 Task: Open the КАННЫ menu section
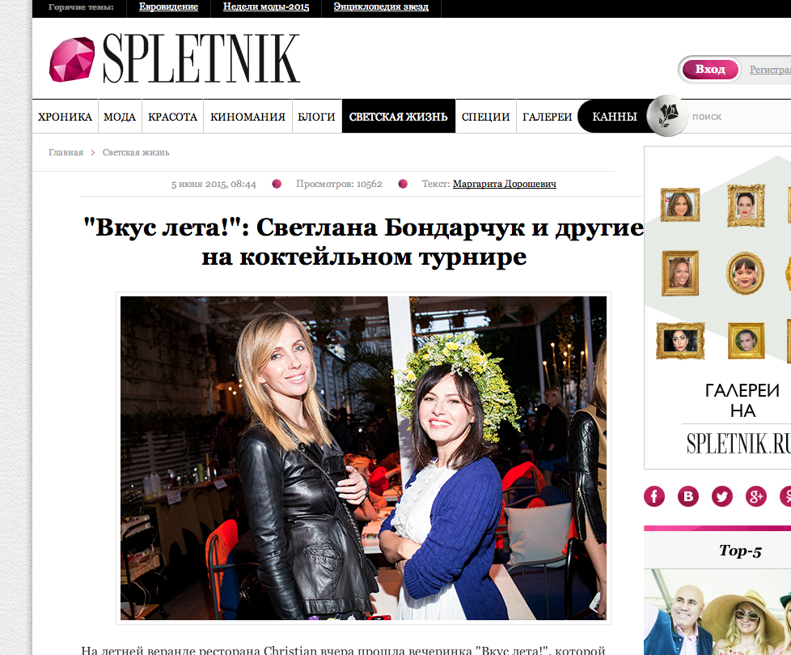click(615, 117)
